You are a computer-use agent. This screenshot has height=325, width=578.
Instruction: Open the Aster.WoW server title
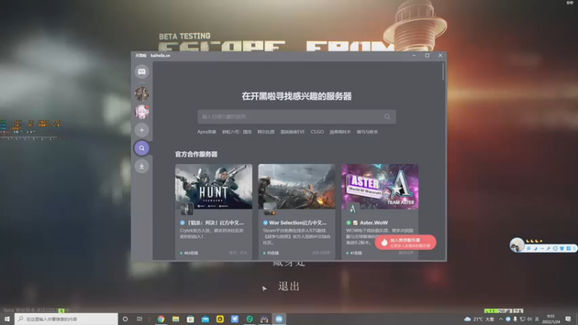pos(374,222)
